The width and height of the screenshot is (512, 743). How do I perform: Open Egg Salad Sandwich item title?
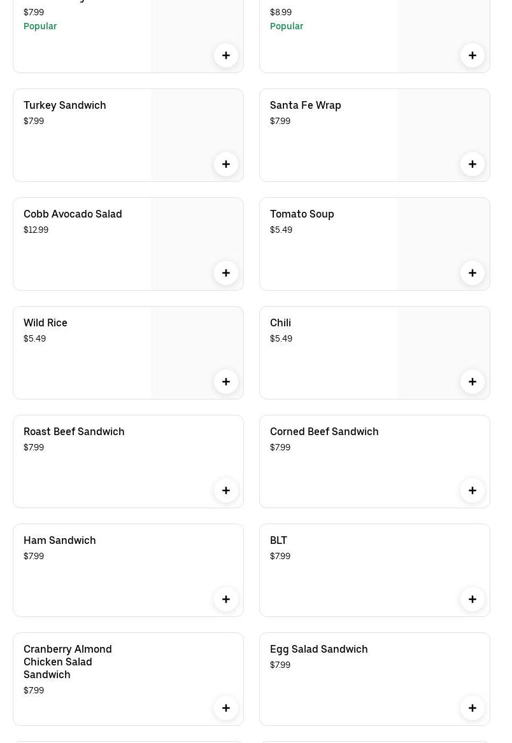click(x=318, y=649)
